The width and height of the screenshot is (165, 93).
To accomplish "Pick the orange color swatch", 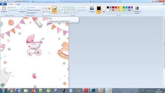I will [x=119, y=7].
